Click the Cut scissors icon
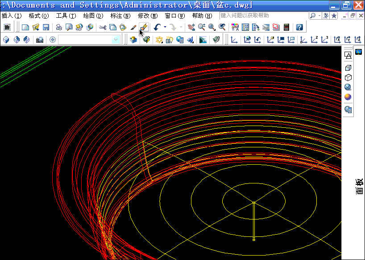The width and height of the screenshot is (365, 260). (103, 27)
